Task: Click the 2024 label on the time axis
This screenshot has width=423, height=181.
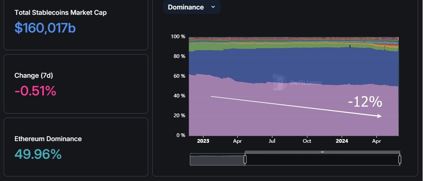Action: [x=342, y=141]
